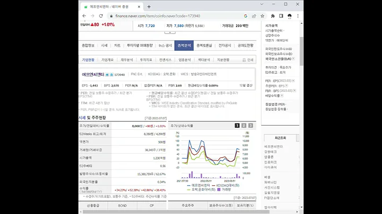
Task: Show chart view 2 in 주가/상대수익률
Action: click(244, 126)
